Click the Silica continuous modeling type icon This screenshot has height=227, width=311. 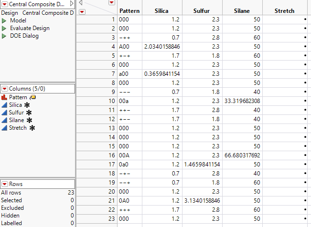tap(5, 105)
